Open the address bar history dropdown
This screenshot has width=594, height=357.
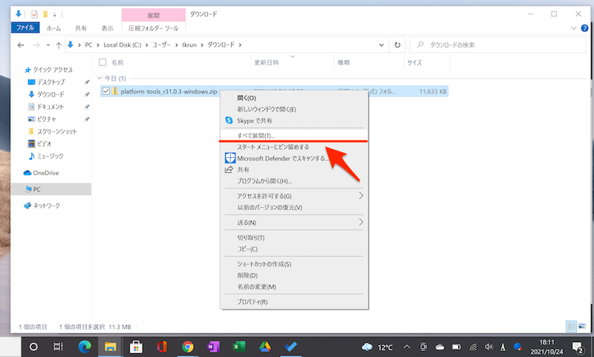click(383, 45)
